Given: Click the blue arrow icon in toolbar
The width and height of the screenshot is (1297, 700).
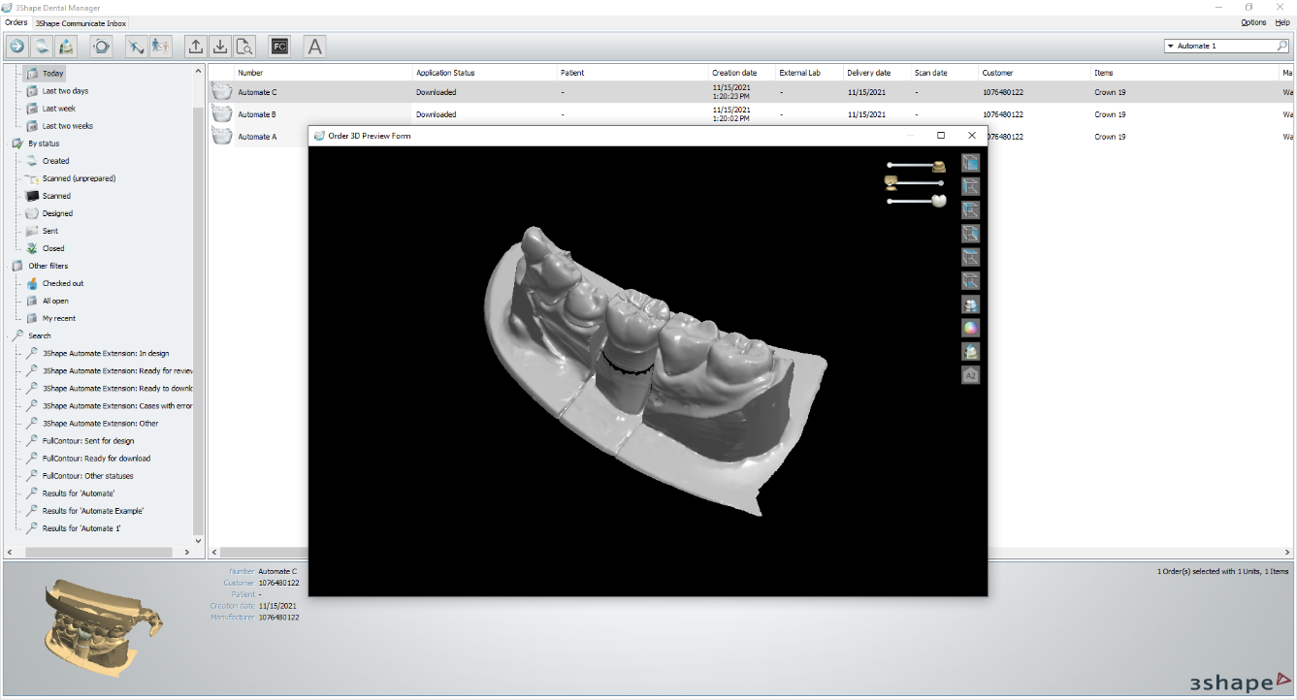Looking at the screenshot, I should pyautogui.click(x=17, y=46).
